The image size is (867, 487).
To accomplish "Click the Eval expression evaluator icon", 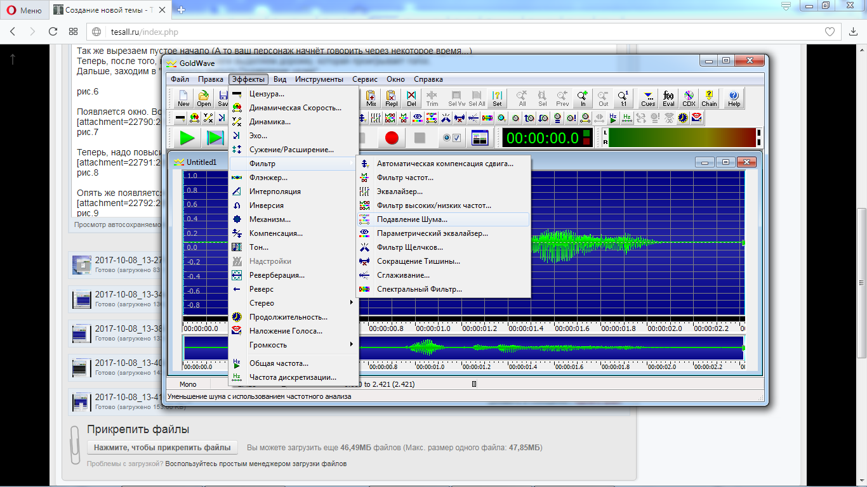I will [668, 98].
